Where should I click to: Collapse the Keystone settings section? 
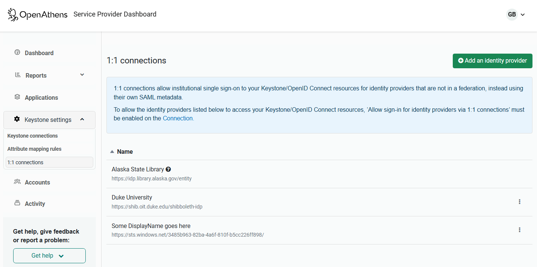point(82,119)
